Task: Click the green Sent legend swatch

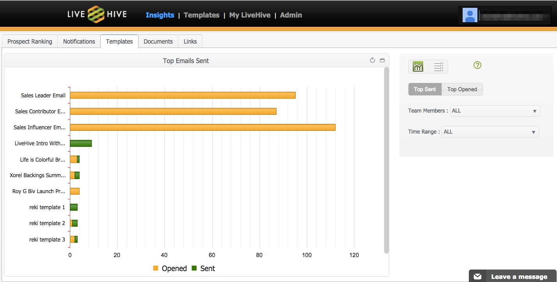Action: (194, 268)
